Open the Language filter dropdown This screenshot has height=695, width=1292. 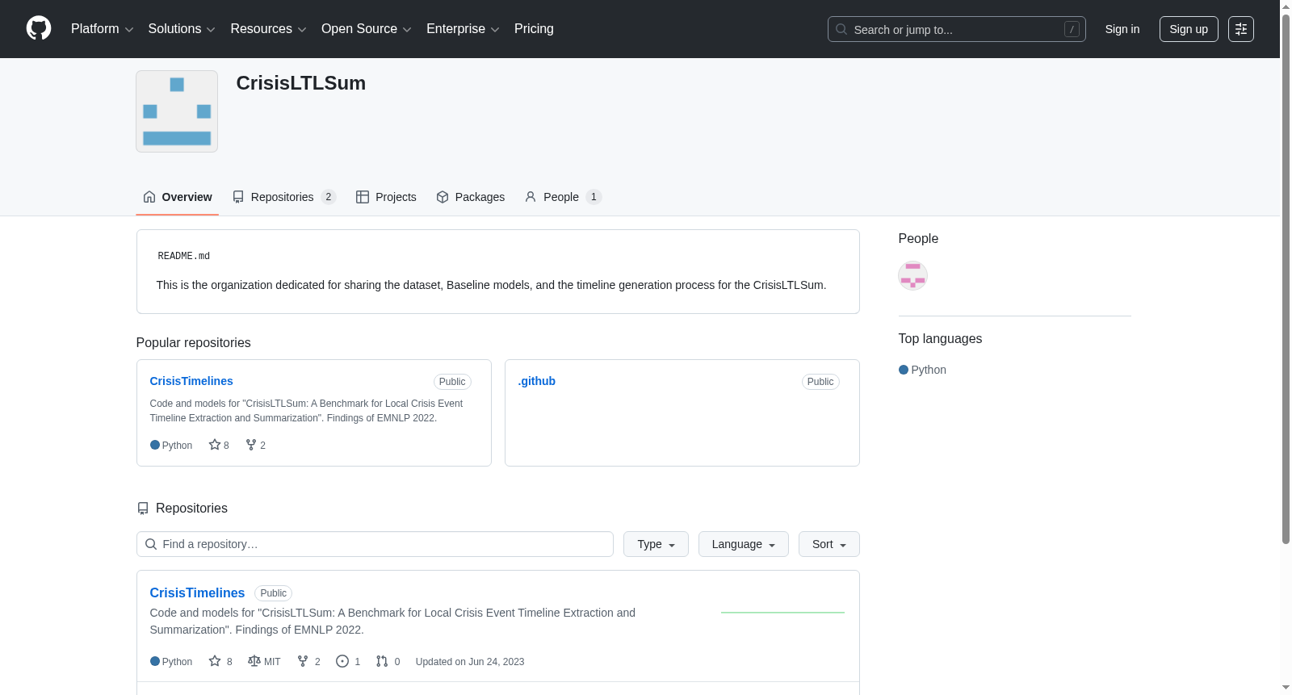(x=743, y=544)
